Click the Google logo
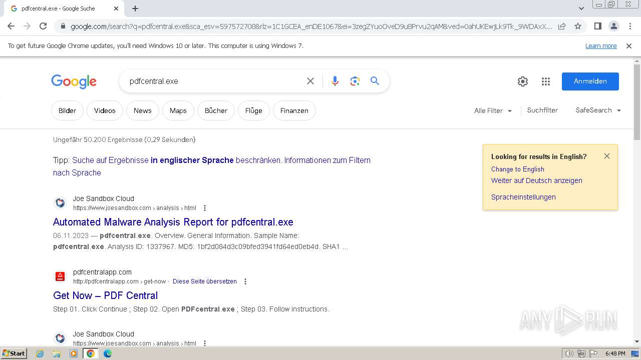This screenshot has height=360, width=641. tap(74, 81)
